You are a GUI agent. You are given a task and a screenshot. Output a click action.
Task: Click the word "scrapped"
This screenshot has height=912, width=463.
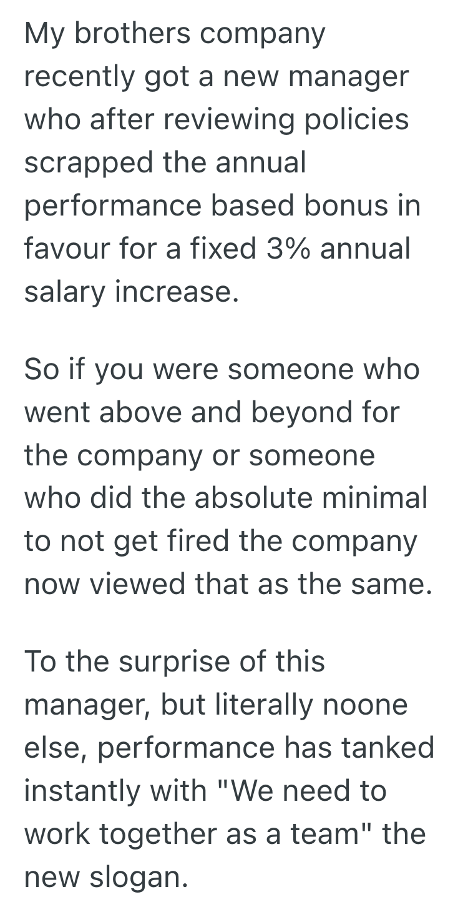(88, 162)
